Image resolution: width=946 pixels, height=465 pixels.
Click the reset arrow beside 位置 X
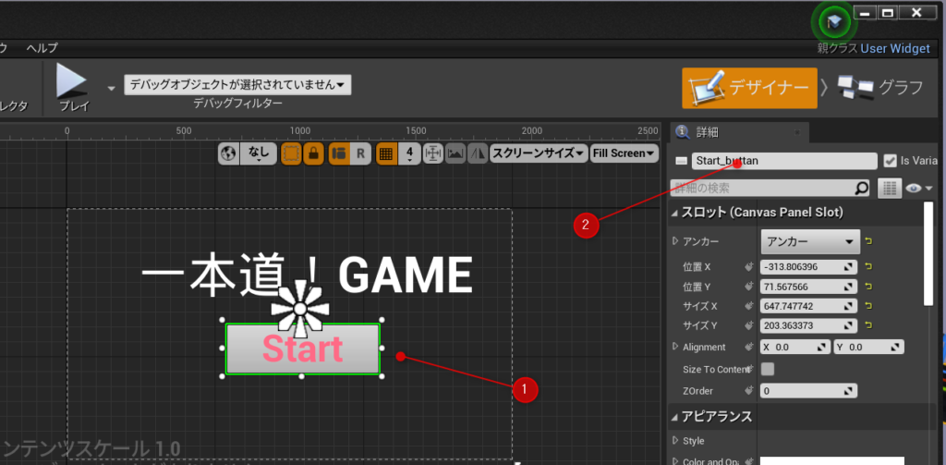click(869, 267)
